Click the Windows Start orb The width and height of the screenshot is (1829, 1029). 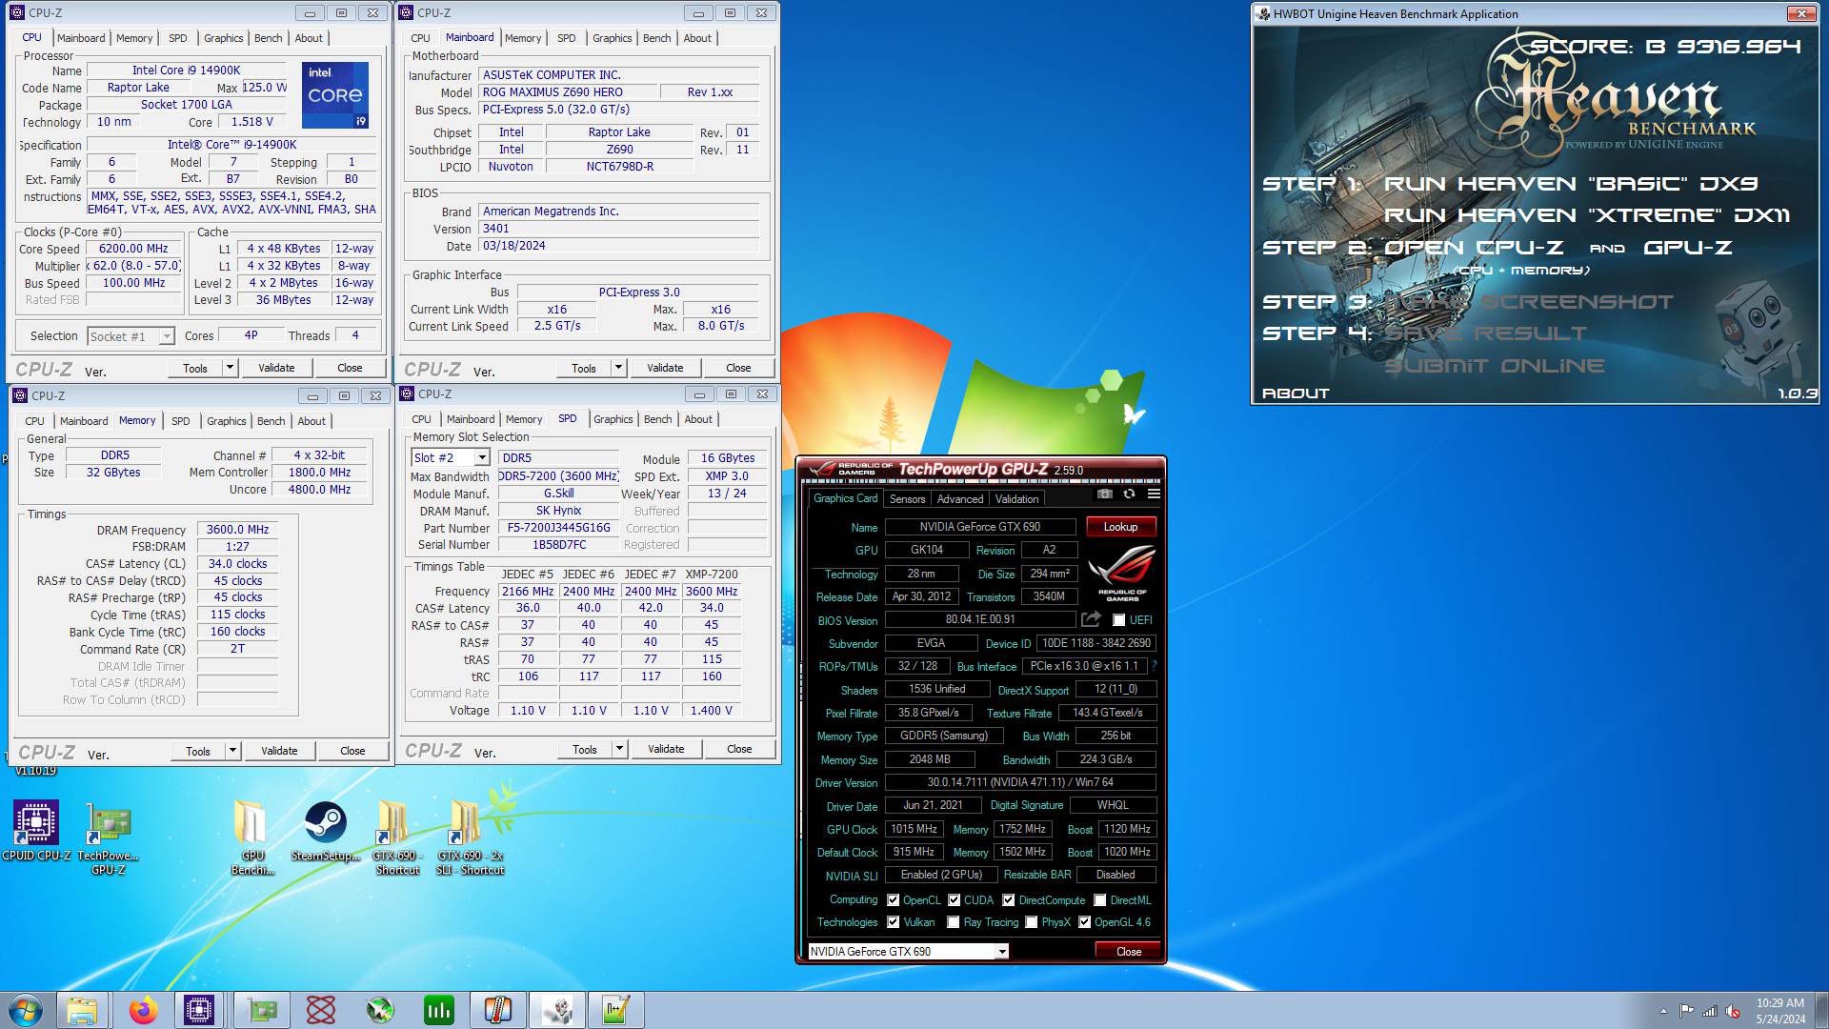click(x=26, y=1010)
